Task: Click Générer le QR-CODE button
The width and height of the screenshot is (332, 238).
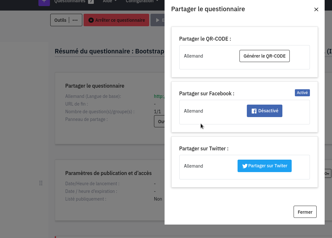Action: point(264,56)
